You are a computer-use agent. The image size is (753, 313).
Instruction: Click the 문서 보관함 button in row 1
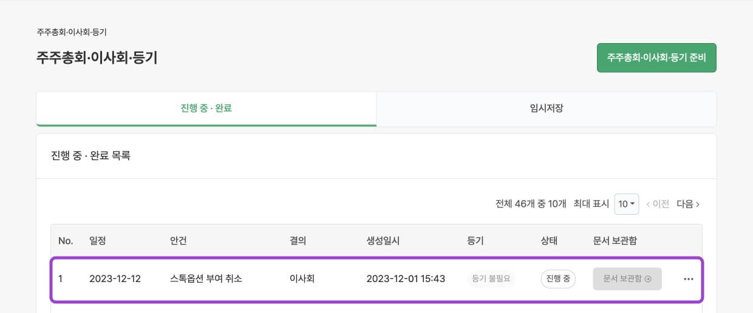pyautogui.click(x=627, y=279)
